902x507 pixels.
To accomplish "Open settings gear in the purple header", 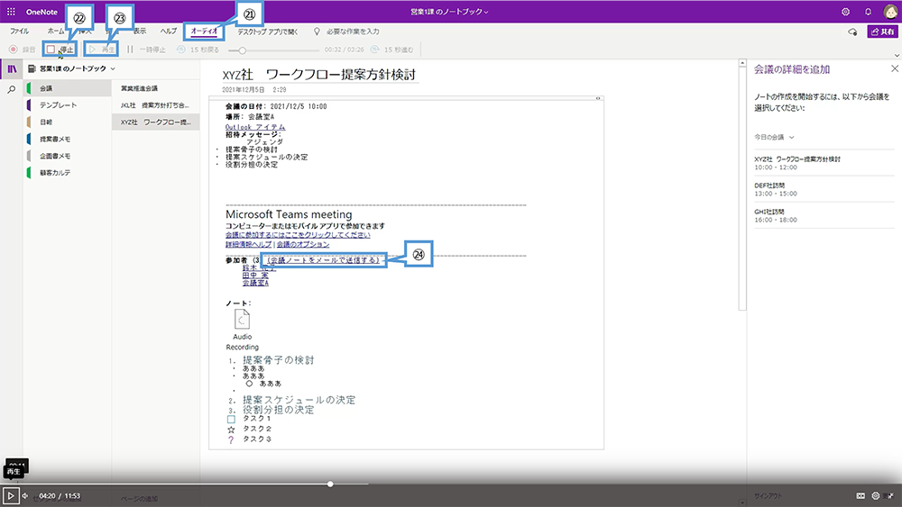I will point(845,12).
